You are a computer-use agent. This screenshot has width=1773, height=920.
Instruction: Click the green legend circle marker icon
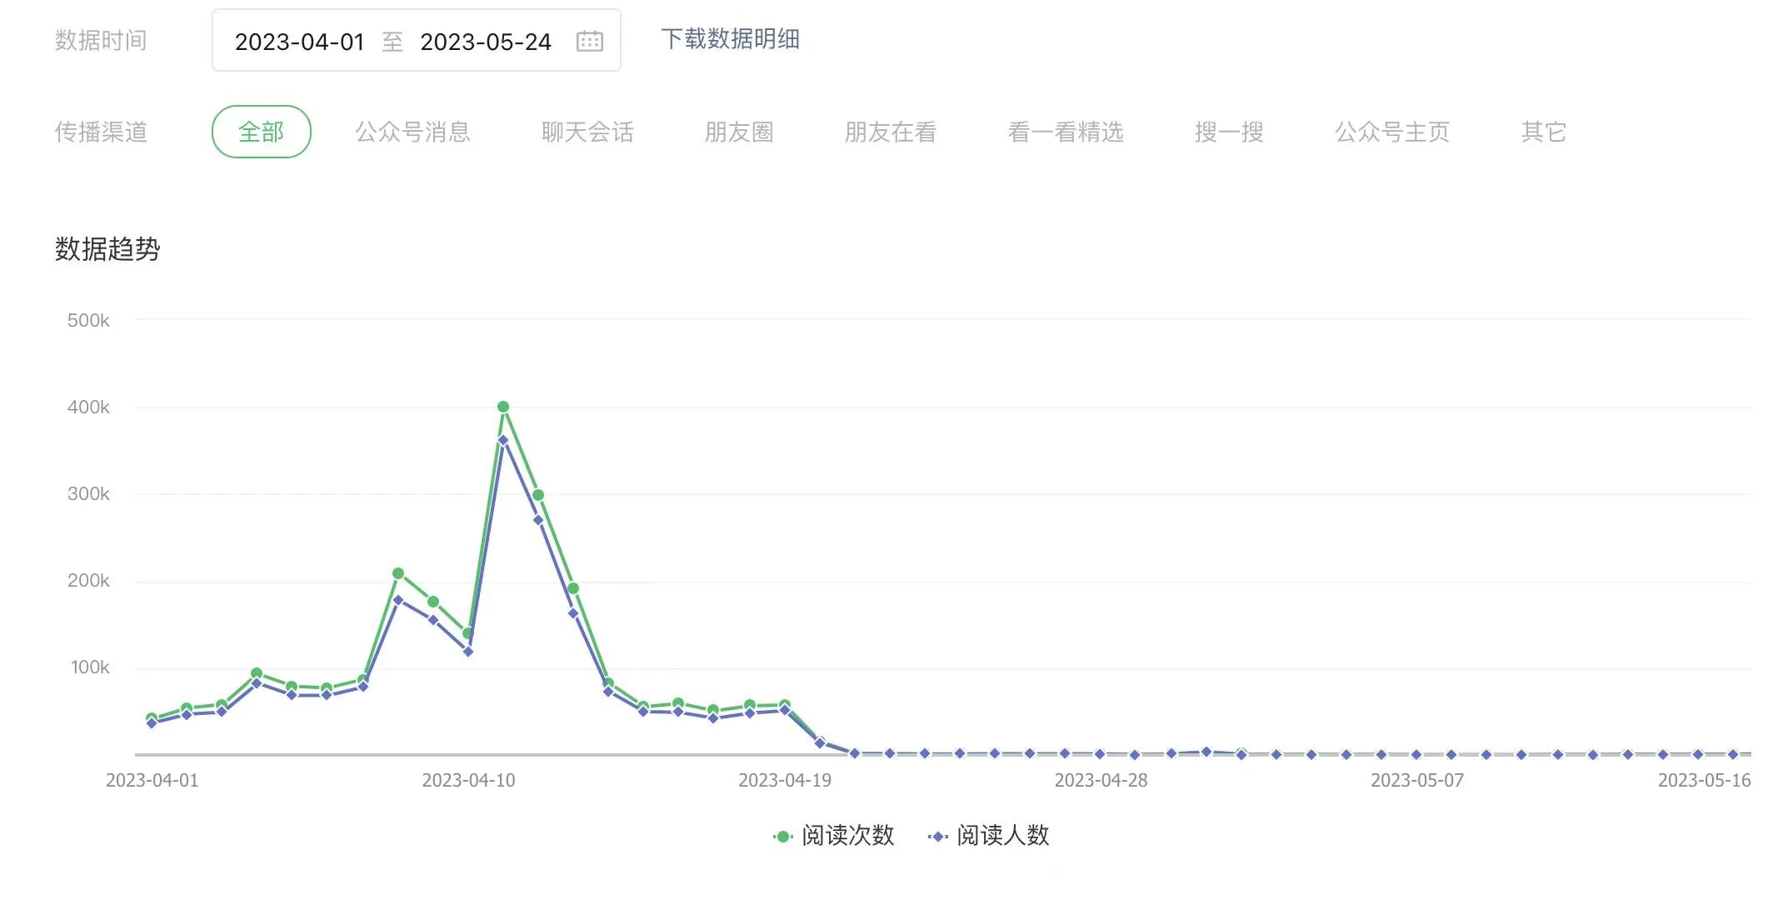pyautogui.click(x=782, y=836)
